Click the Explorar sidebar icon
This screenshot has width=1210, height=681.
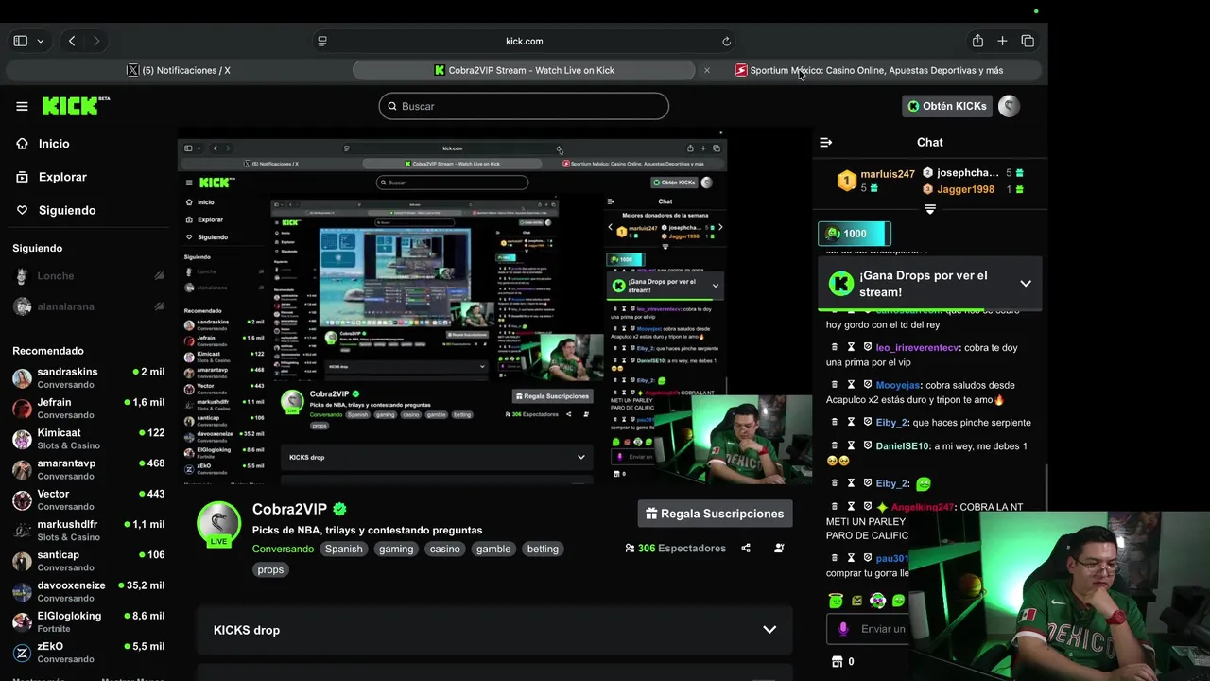tap(23, 177)
